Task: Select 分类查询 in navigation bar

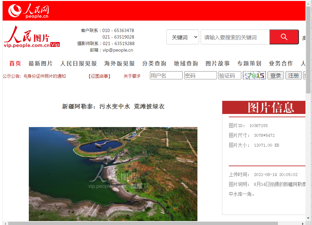Action: click(154, 63)
